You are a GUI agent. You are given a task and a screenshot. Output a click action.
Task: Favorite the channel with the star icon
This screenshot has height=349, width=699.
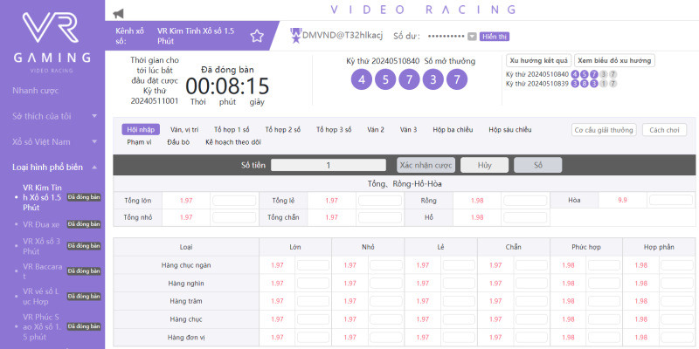point(257,36)
